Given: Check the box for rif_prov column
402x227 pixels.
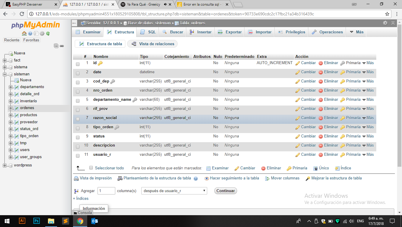Looking at the screenshot, I should click(x=78, y=110).
